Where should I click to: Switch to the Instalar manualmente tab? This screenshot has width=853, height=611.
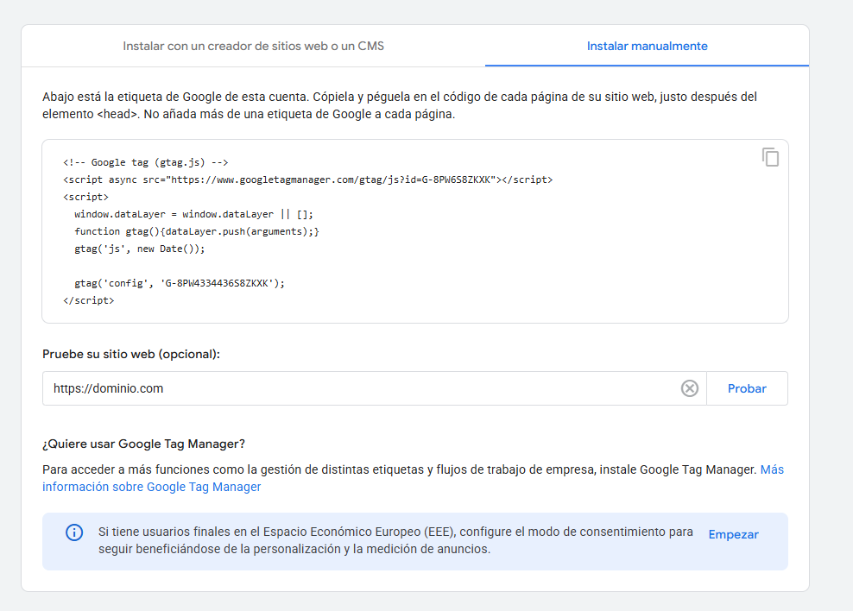pyautogui.click(x=647, y=46)
